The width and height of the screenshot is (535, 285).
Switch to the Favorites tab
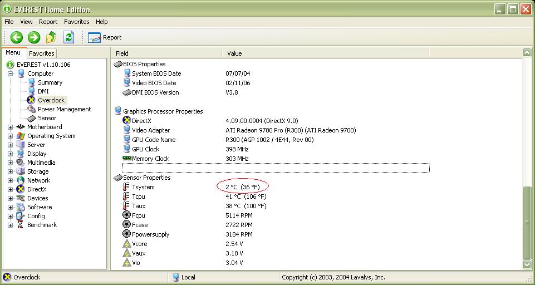coord(41,53)
